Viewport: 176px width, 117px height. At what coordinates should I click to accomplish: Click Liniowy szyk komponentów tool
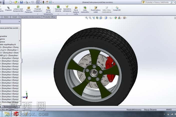click(x=18, y=9)
